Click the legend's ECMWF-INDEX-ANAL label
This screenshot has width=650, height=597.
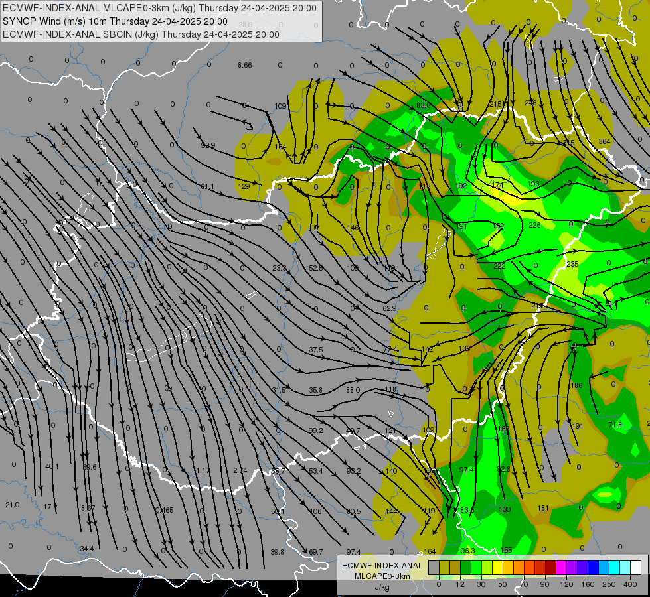382,566
